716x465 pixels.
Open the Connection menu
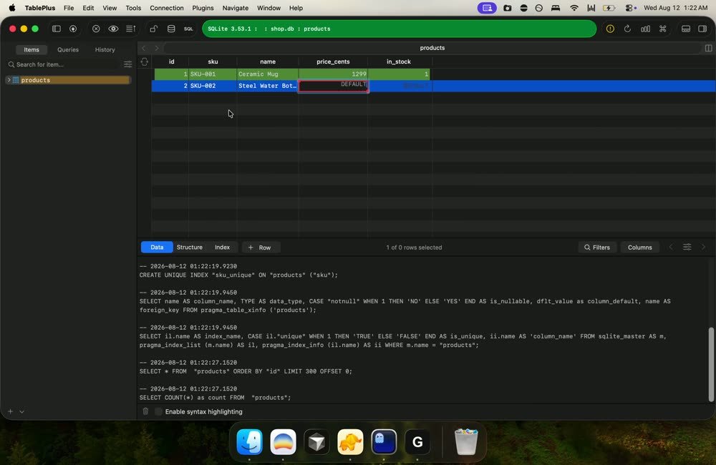(x=167, y=8)
